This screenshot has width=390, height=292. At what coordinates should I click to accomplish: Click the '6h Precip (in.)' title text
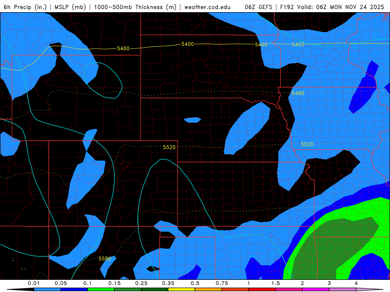pyautogui.click(x=25, y=7)
